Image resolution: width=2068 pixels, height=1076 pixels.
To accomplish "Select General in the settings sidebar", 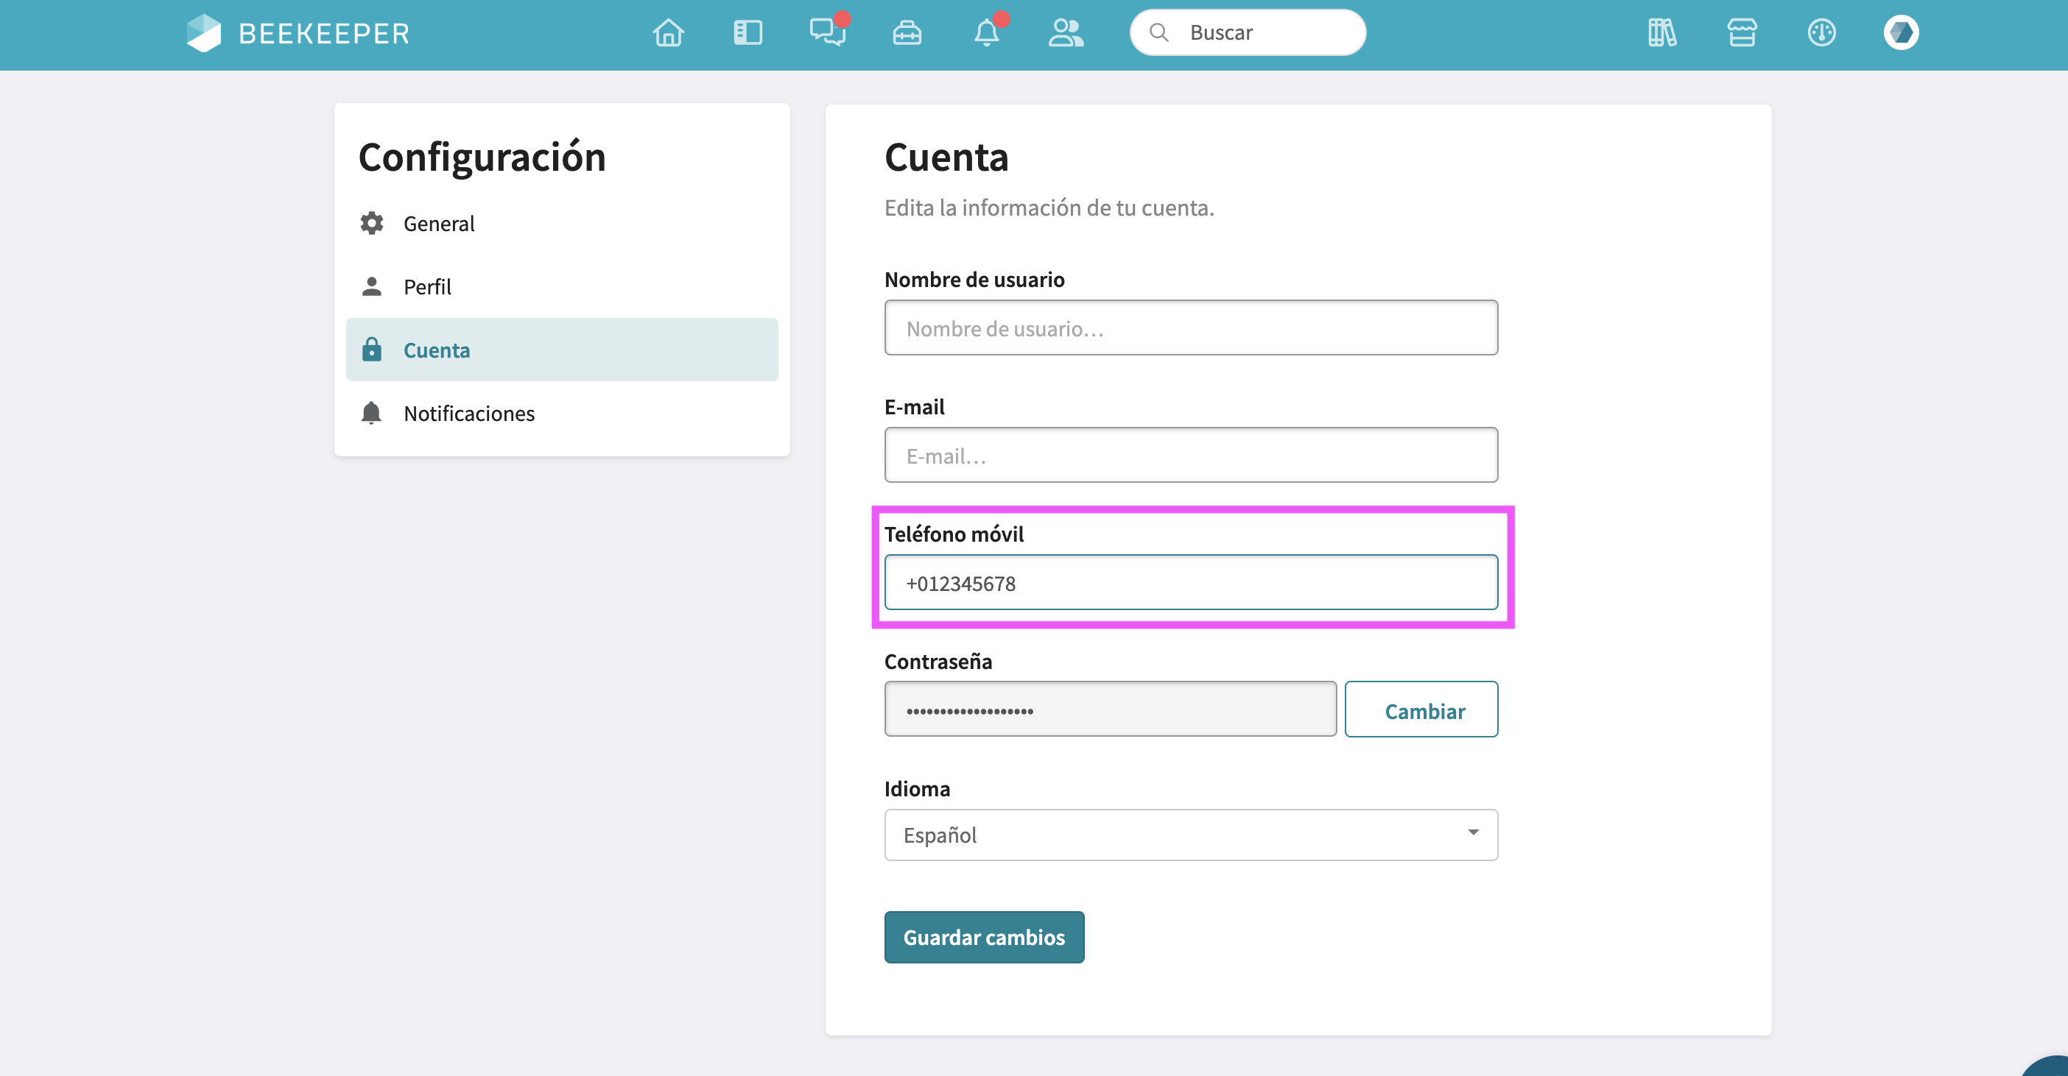I will 438,223.
